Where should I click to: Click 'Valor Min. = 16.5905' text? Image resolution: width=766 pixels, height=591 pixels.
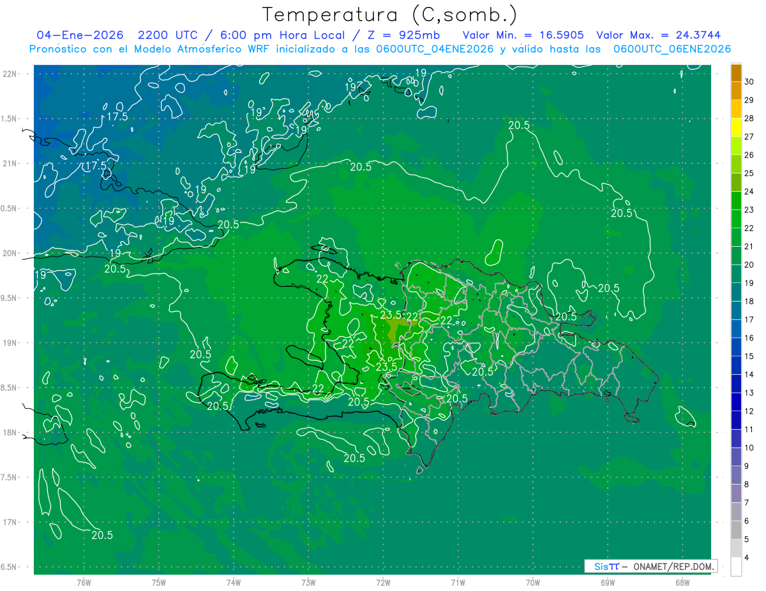pyautogui.click(x=523, y=35)
